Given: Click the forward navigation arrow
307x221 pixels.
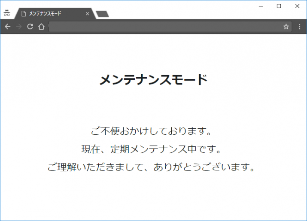Looking at the screenshot, I should tap(19, 27).
